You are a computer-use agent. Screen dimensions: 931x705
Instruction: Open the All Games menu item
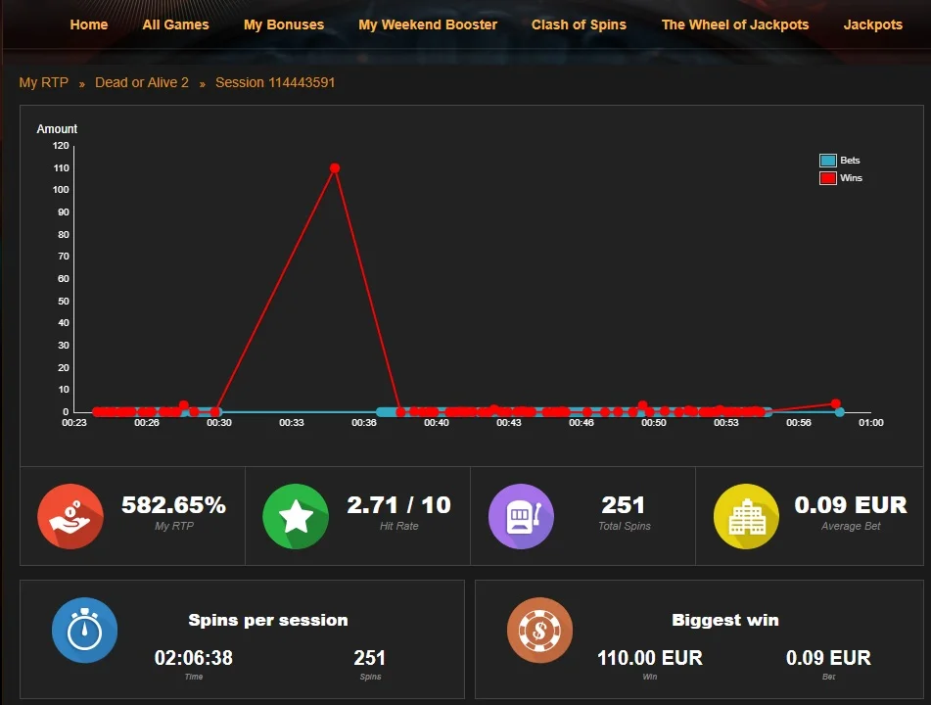pos(176,24)
